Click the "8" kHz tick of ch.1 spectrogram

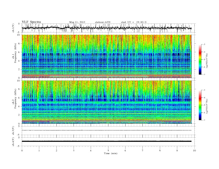[x=19, y=44]
